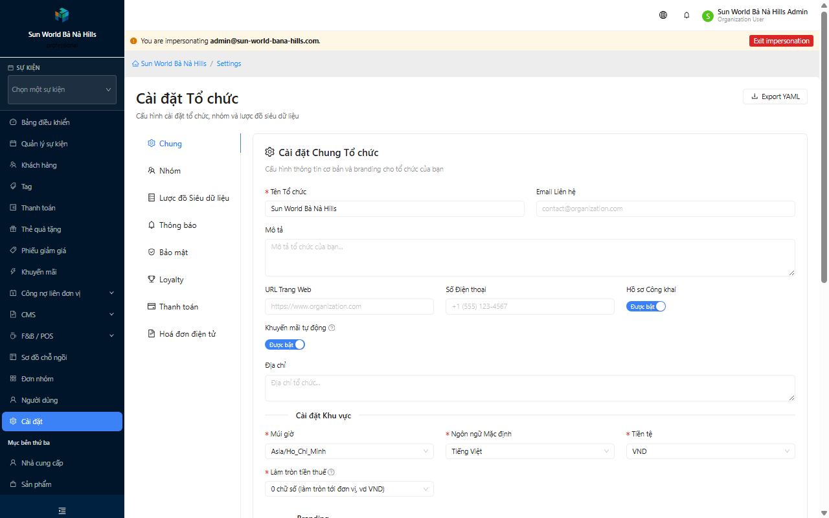This screenshot has height=518, width=829.
Task: Switch to the Nhóm settings tab
Action: [x=188, y=171]
